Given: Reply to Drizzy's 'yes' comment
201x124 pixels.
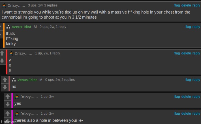Looking at the screenshot, I should tap(196, 97).
